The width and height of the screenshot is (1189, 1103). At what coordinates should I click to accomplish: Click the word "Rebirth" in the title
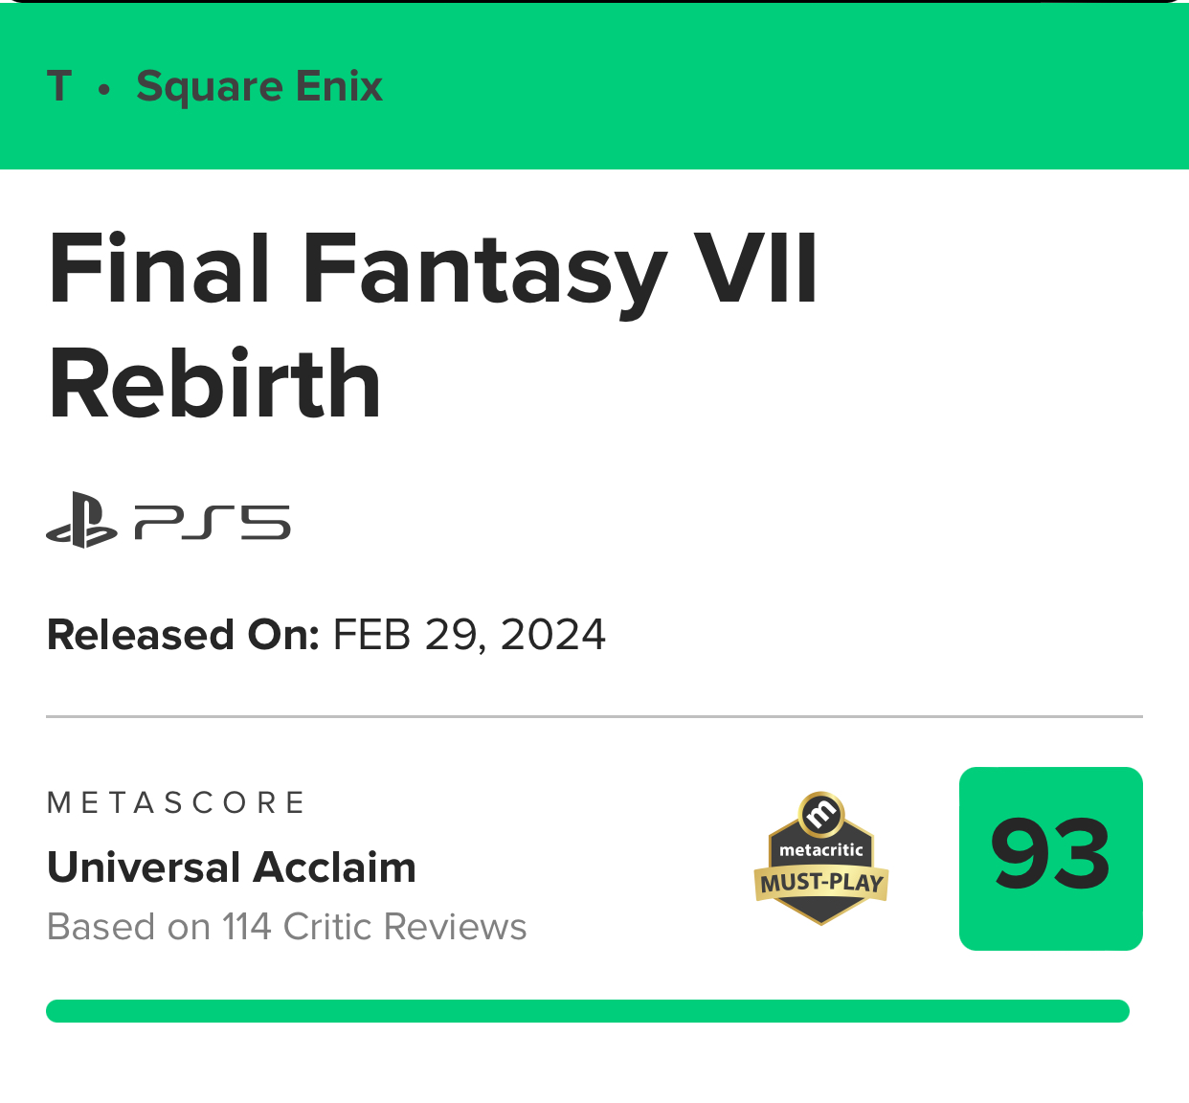[214, 385]
